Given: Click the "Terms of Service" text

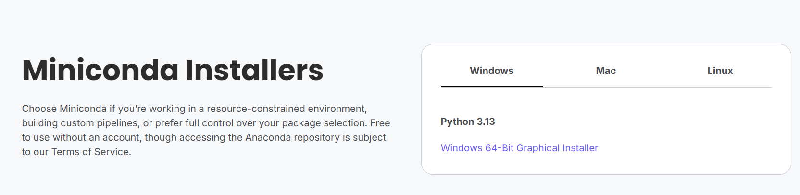Looking at the screenshot, I should pyautogui.click(x=90, y=152).
